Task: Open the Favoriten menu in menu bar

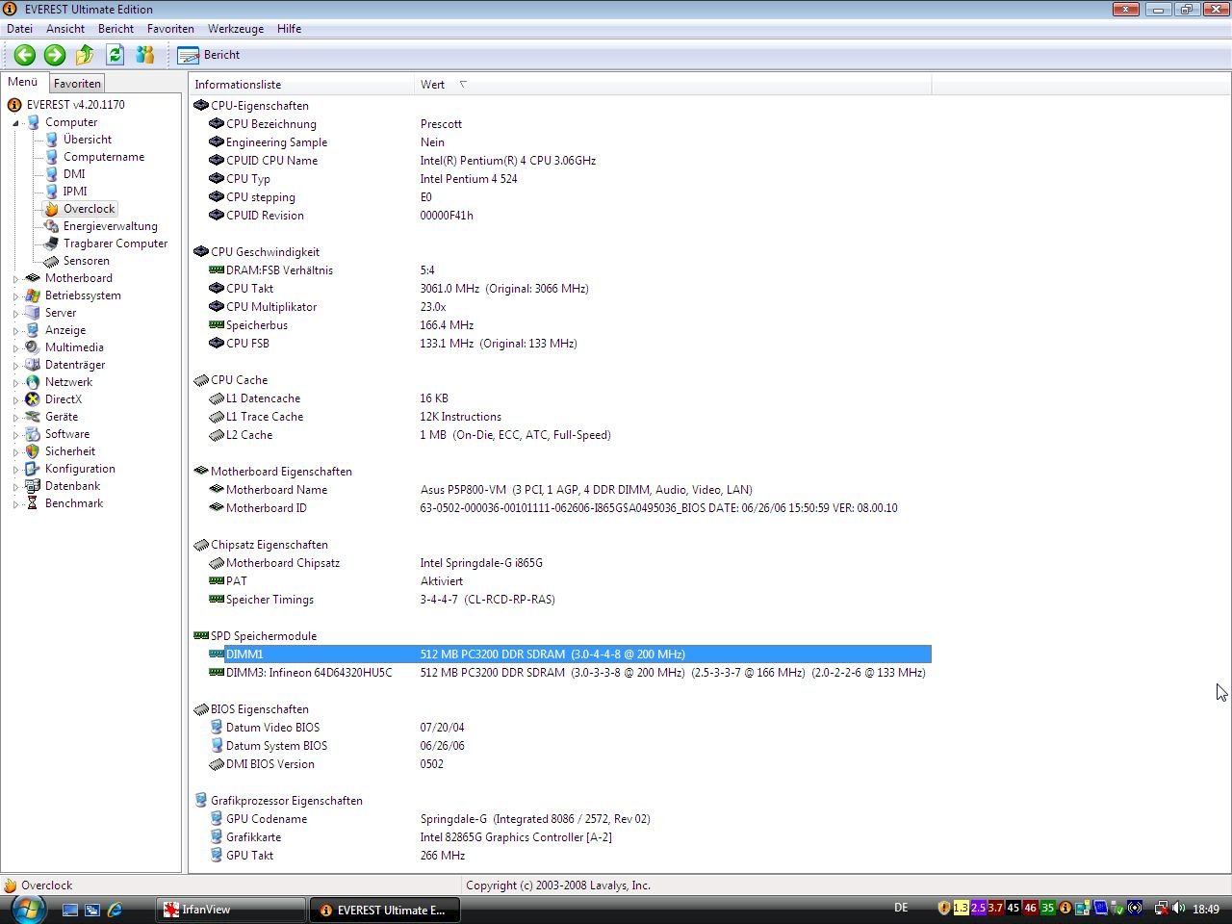Action: click(170, 29)
